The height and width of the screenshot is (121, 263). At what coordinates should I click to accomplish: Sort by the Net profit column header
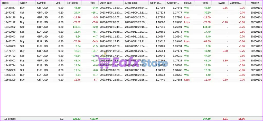click(73, 3)
